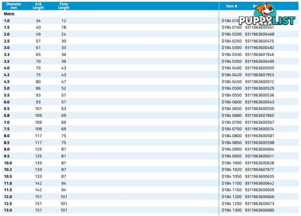The width and height of the screenshot is (301, 216).
Task: Click flute length 12 in the 1.0 row
Action: (x=64, y=21)
